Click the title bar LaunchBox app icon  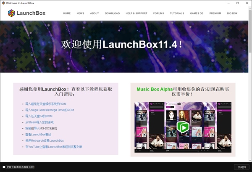pyautogui.click(x=3, y=3)
